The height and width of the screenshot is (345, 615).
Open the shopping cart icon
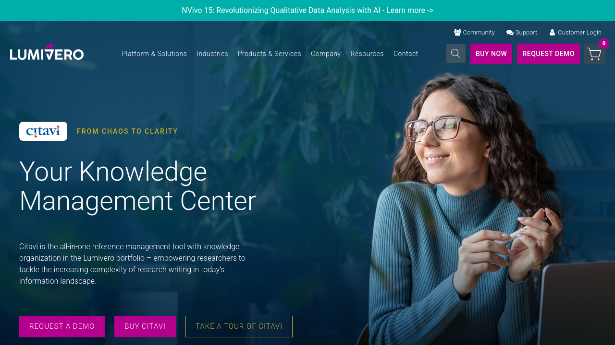pyautogui.click(x=594, y=54)
